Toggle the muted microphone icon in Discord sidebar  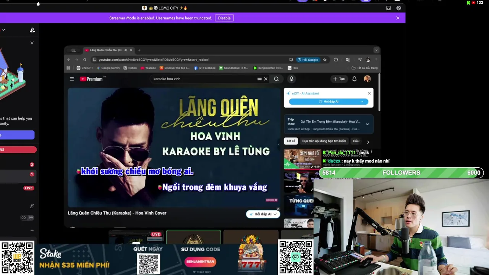coord(32,206)
